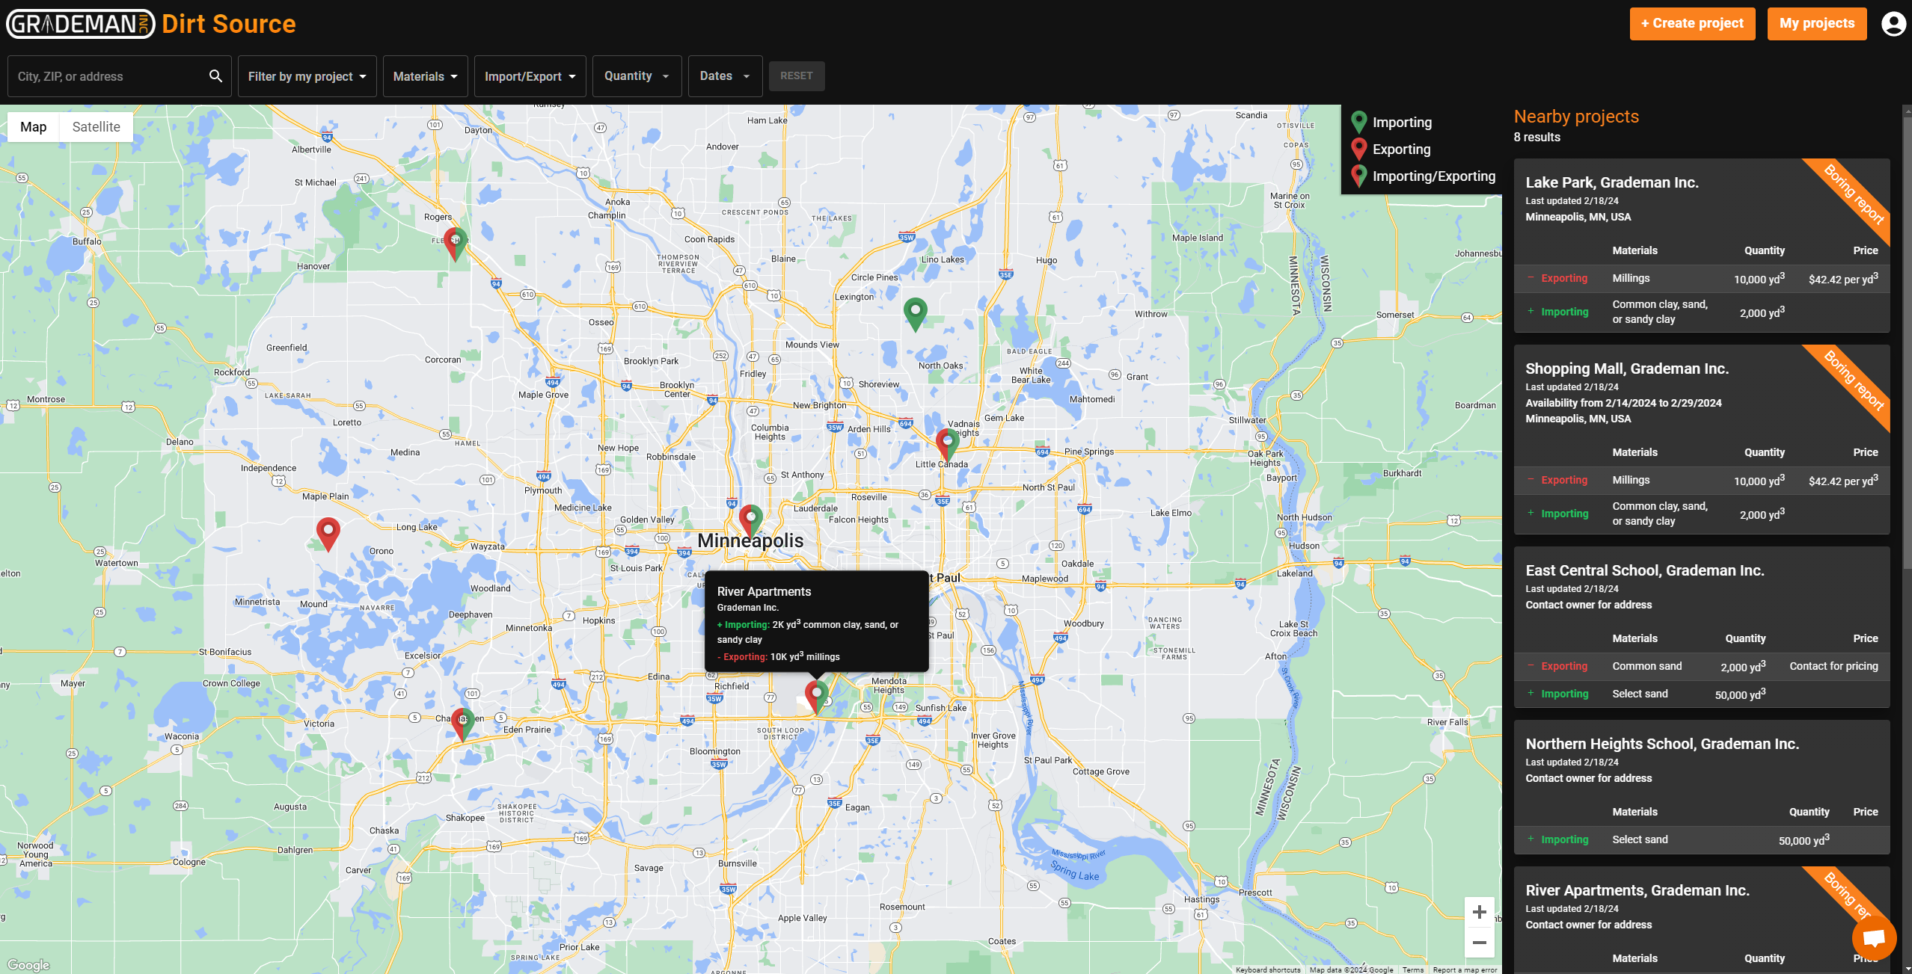Click Shopping Mall Importing common clay row
This screenshot has height=974, width=1912.
1702,514
